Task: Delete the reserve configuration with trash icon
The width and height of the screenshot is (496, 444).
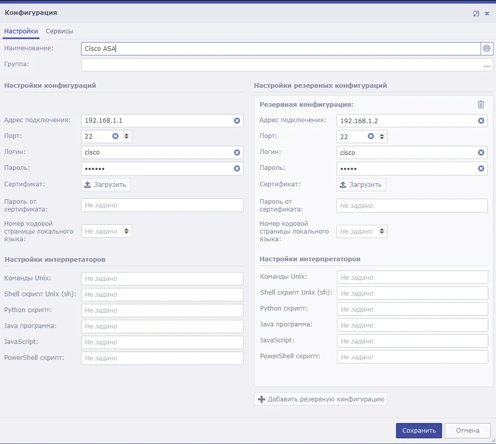Action: tap(481, 105)
